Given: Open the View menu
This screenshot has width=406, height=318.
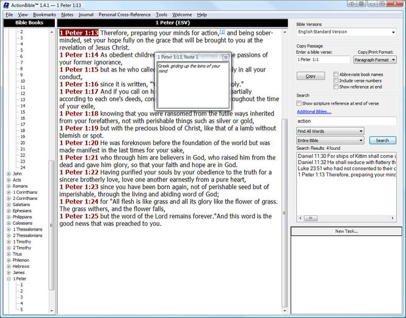Looking at the screenshot, I should point(23,15).
